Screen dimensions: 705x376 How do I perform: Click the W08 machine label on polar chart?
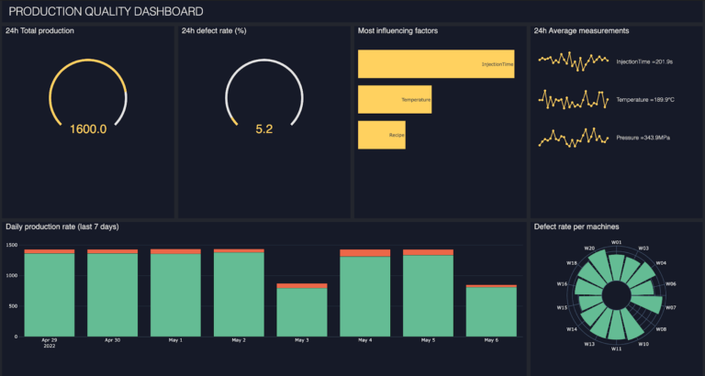[x=661, y=329]
